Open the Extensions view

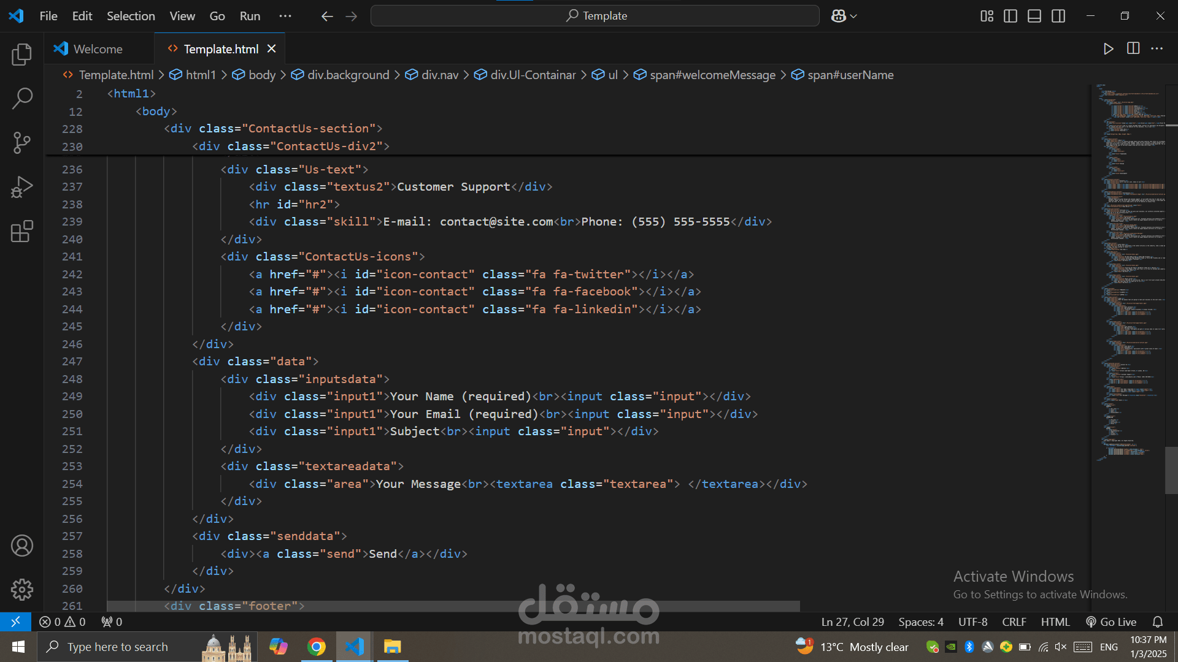tap(21, 231)
